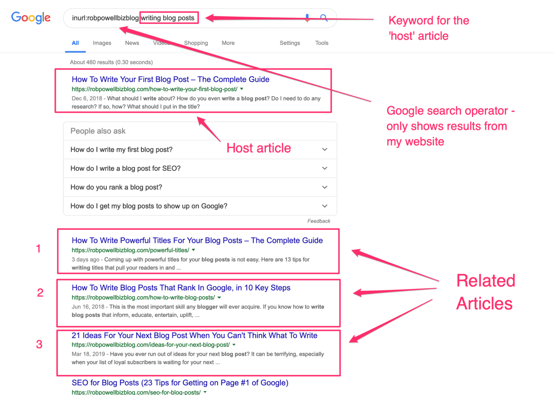Open the Settings menu
Image resolution: width=555 pixels, height=395 pixels.
tap(290, 43)
